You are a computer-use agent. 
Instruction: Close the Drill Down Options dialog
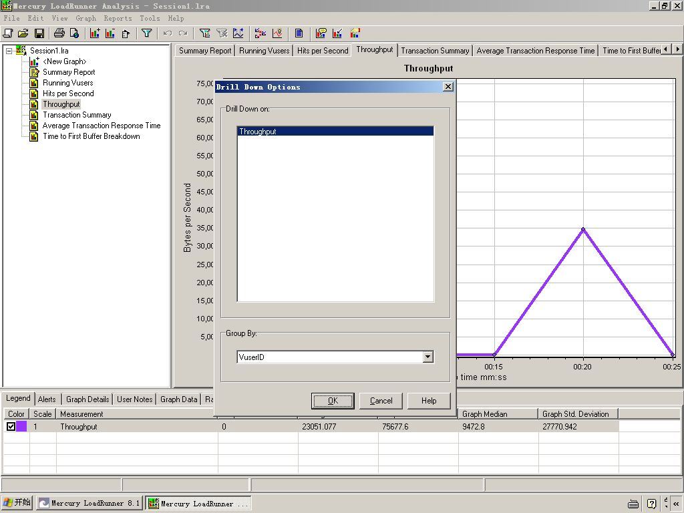(x=448, y=87)
